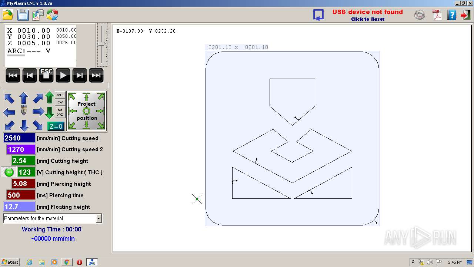Jog torch left with blue arrow
The height and width of the screenshot is (267, 474).
tap(9, 112)
